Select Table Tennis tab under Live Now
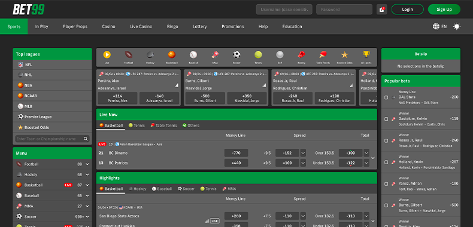This screenshot has height=227, width=473. (x=164, y=125)
